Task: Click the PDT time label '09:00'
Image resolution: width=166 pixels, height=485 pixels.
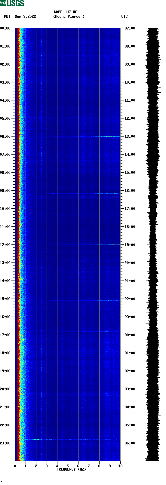Action: click(5, 191)
